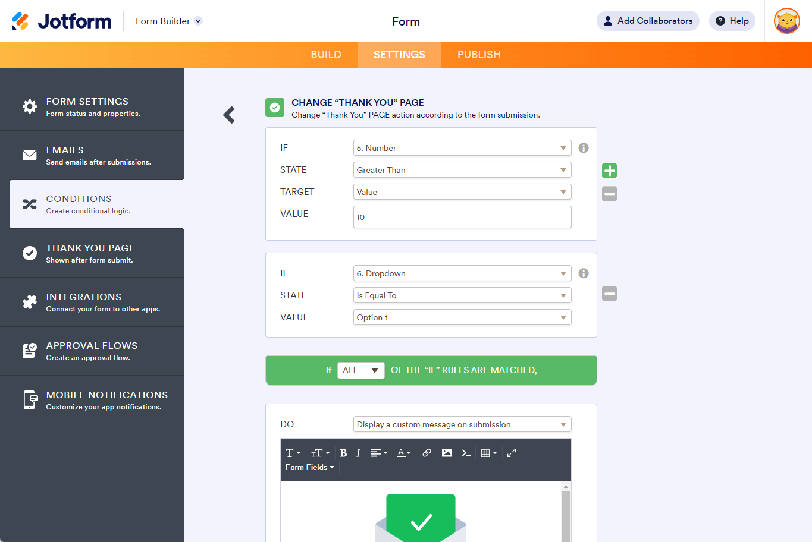Screen dimensions: 812x542
Task: Click the VALUE input containing 10
Action: pyautogui.click(x=462, y=217)
